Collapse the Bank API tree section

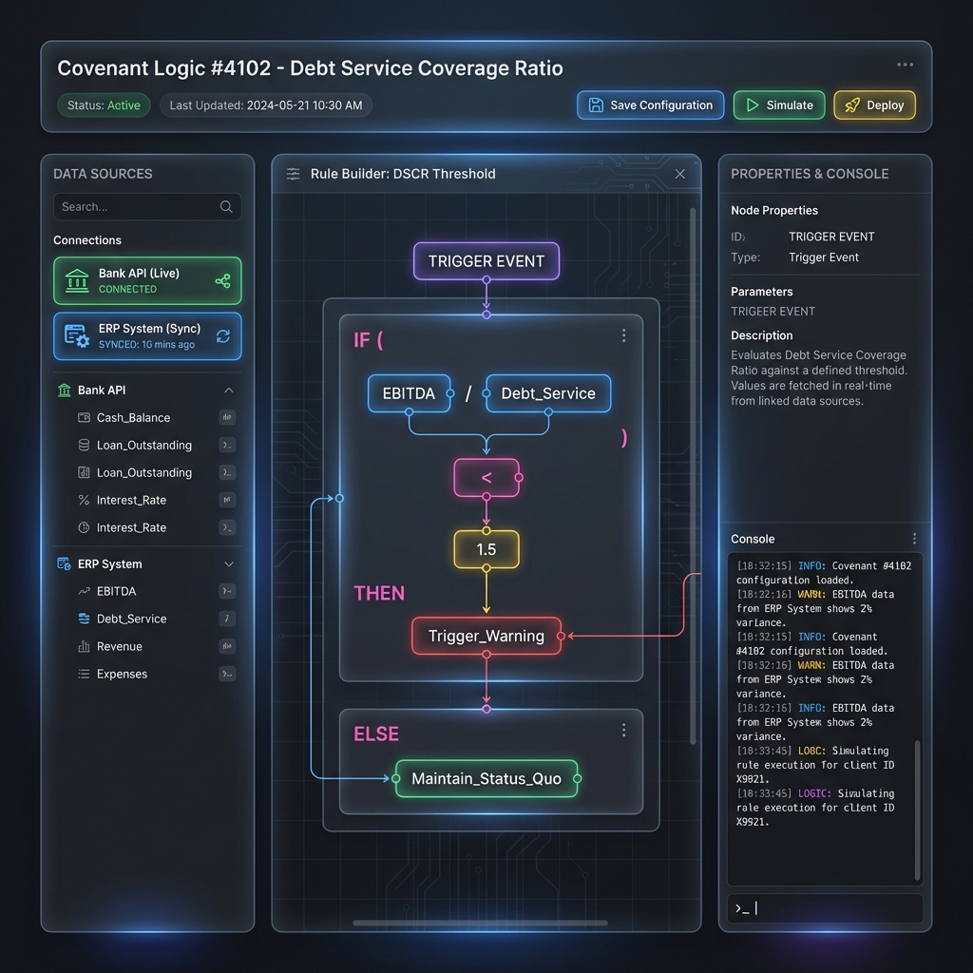click(x=228, y=391)
